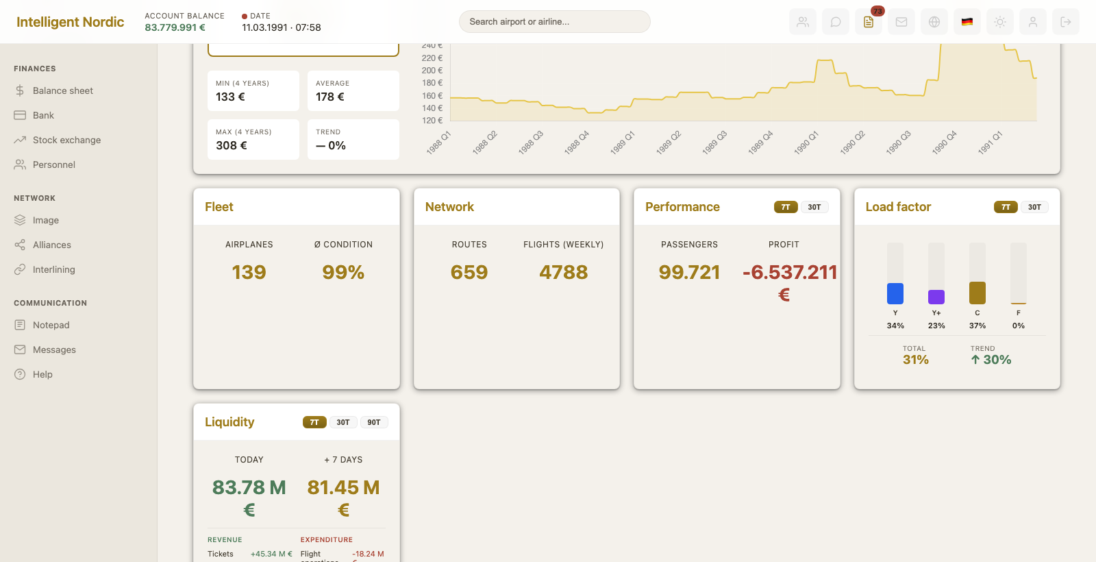This screenshot has width=1096, height=562.
Task: Click the TREND 0% tile
Action: 353,139
